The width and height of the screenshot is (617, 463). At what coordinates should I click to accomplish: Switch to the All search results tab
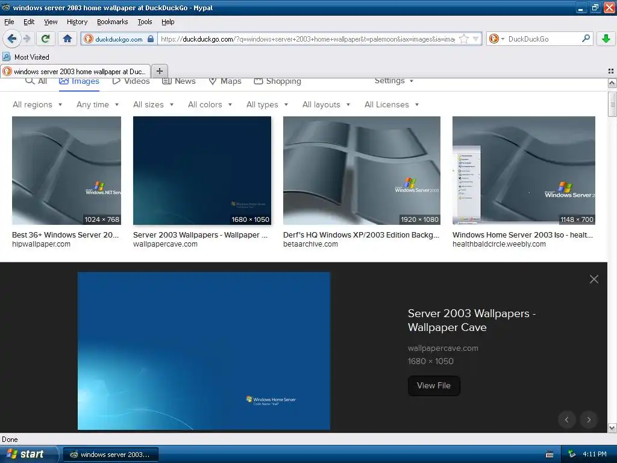click(x=36, y=81)
